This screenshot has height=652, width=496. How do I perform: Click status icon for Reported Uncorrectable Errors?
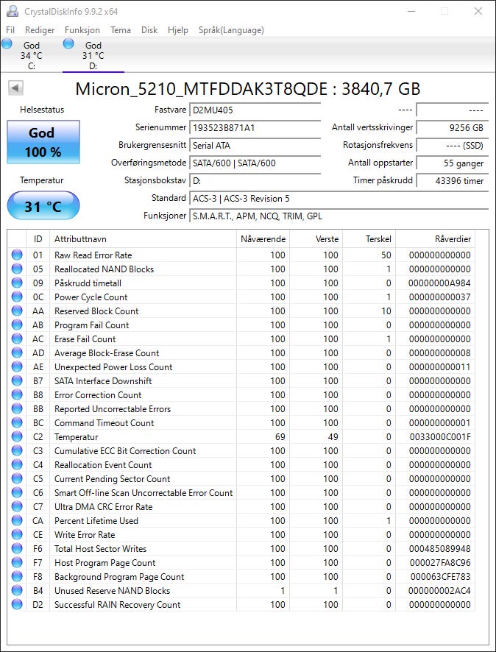point(17,408)
